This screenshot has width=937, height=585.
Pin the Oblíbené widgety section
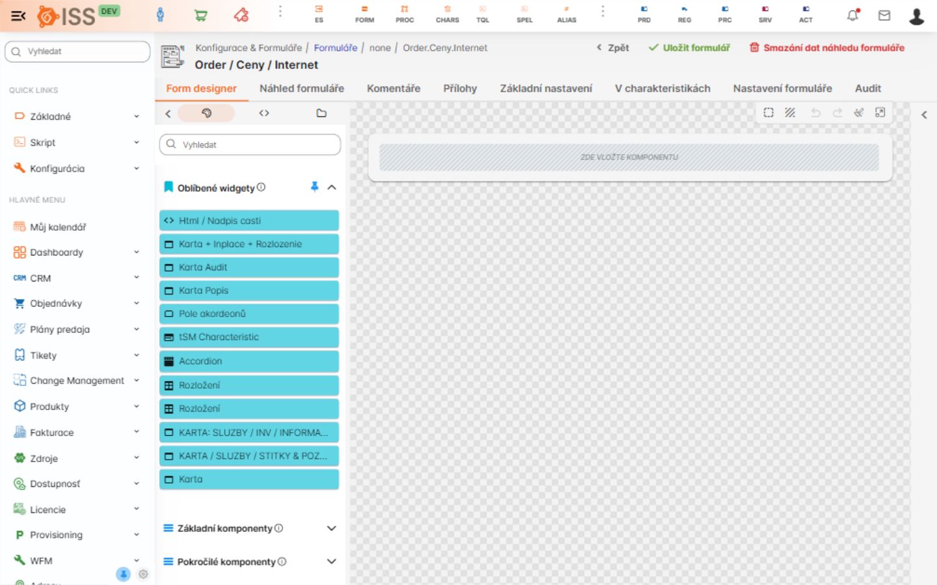(x=314, y=187)
